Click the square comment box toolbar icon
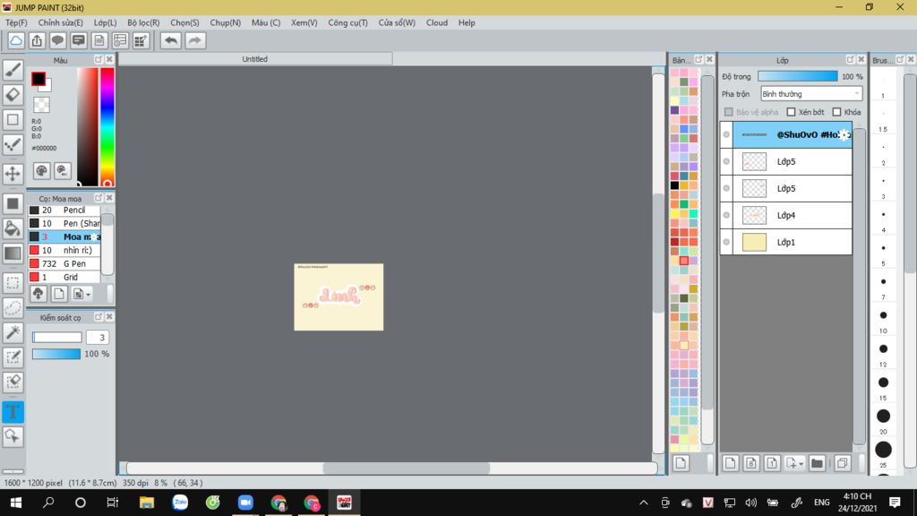The height and width of the screenshot is (516, 917). 79,40
